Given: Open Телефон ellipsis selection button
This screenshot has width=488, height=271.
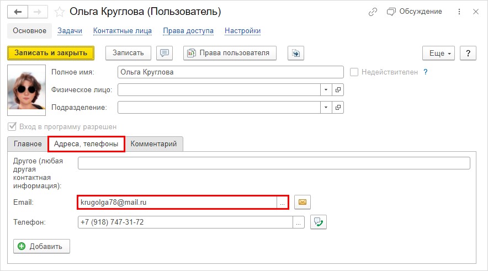Looking at the screenshot, I should coord(299,222).
